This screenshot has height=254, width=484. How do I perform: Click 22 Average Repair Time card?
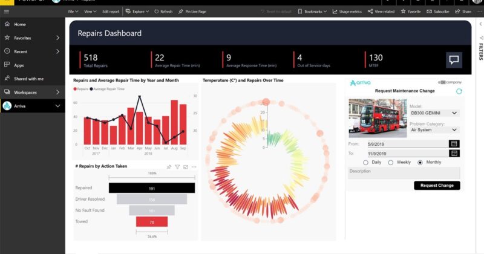(x=177, y=60)
